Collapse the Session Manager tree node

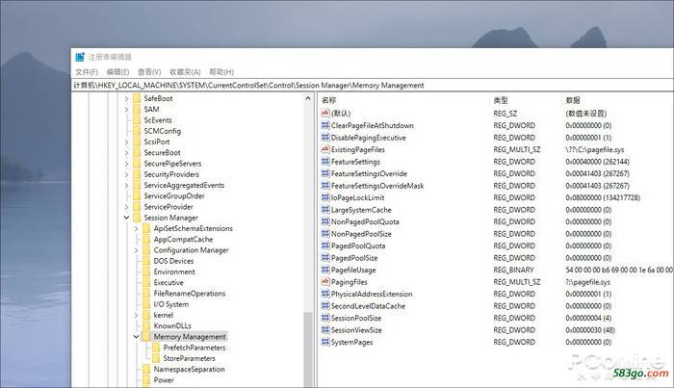coord(125,218)
